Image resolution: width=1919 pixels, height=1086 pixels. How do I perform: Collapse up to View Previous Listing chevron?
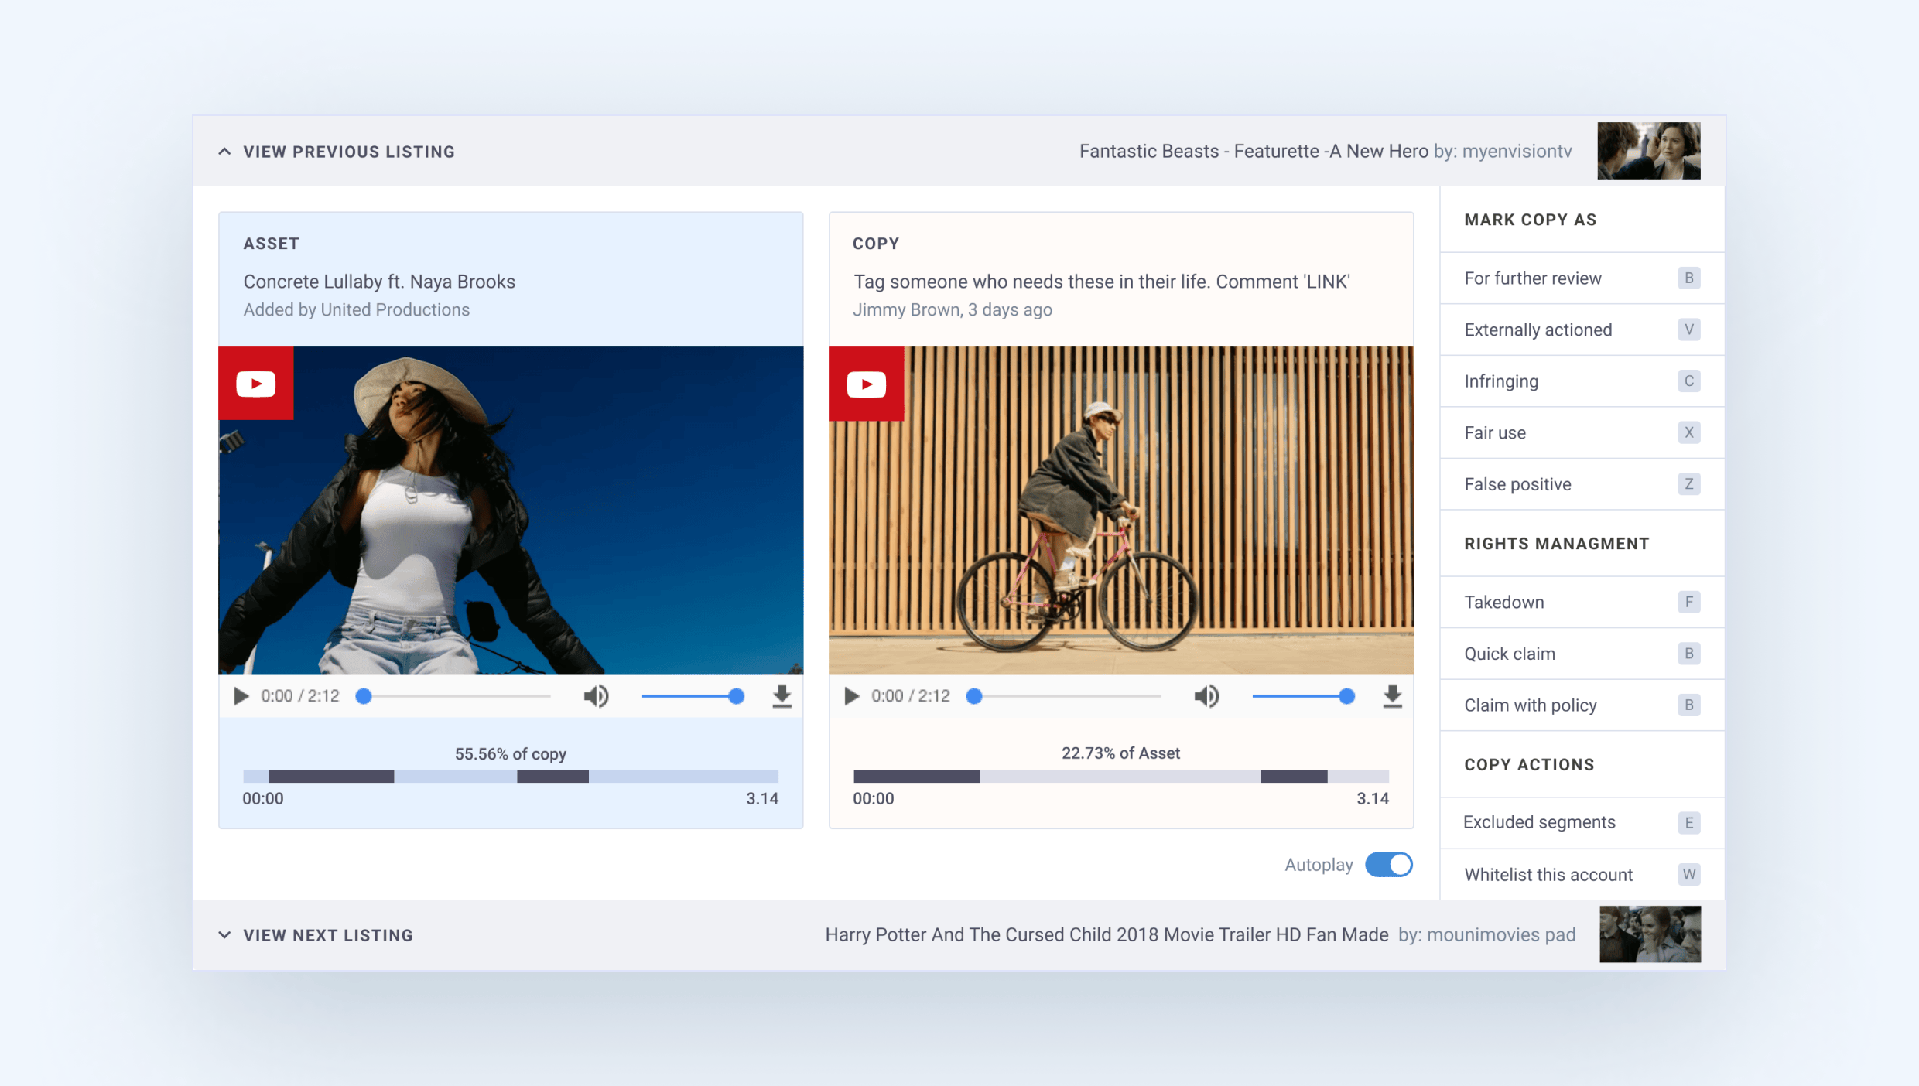[224, 152]
